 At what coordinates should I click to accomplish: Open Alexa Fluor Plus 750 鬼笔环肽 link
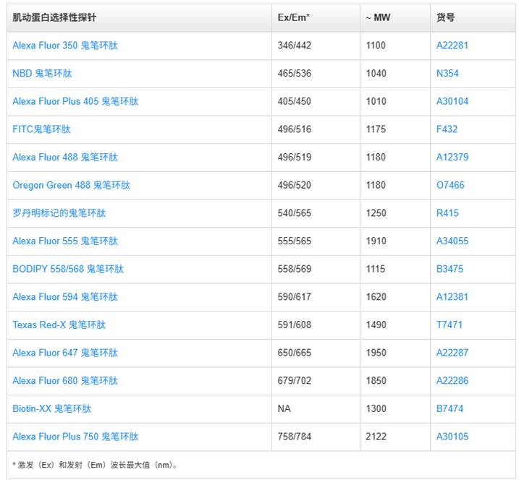point(75,437)
